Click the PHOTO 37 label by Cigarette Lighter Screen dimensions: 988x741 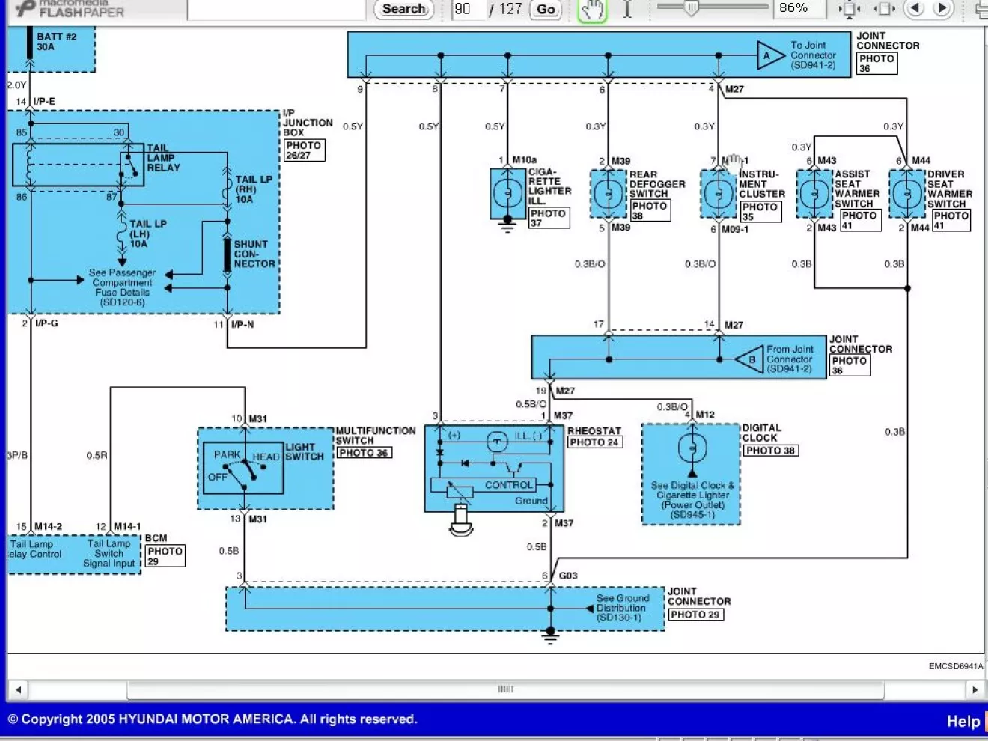pyautogui.click(x=549, y=218)
